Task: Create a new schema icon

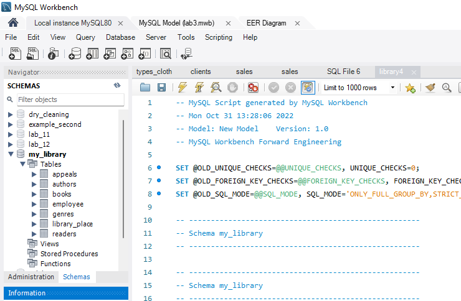Action: 75,53
